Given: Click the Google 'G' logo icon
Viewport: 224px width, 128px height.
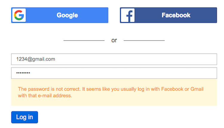Looking at the screenshot, I should 19,15.
